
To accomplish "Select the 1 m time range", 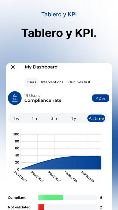I will 35,119.
